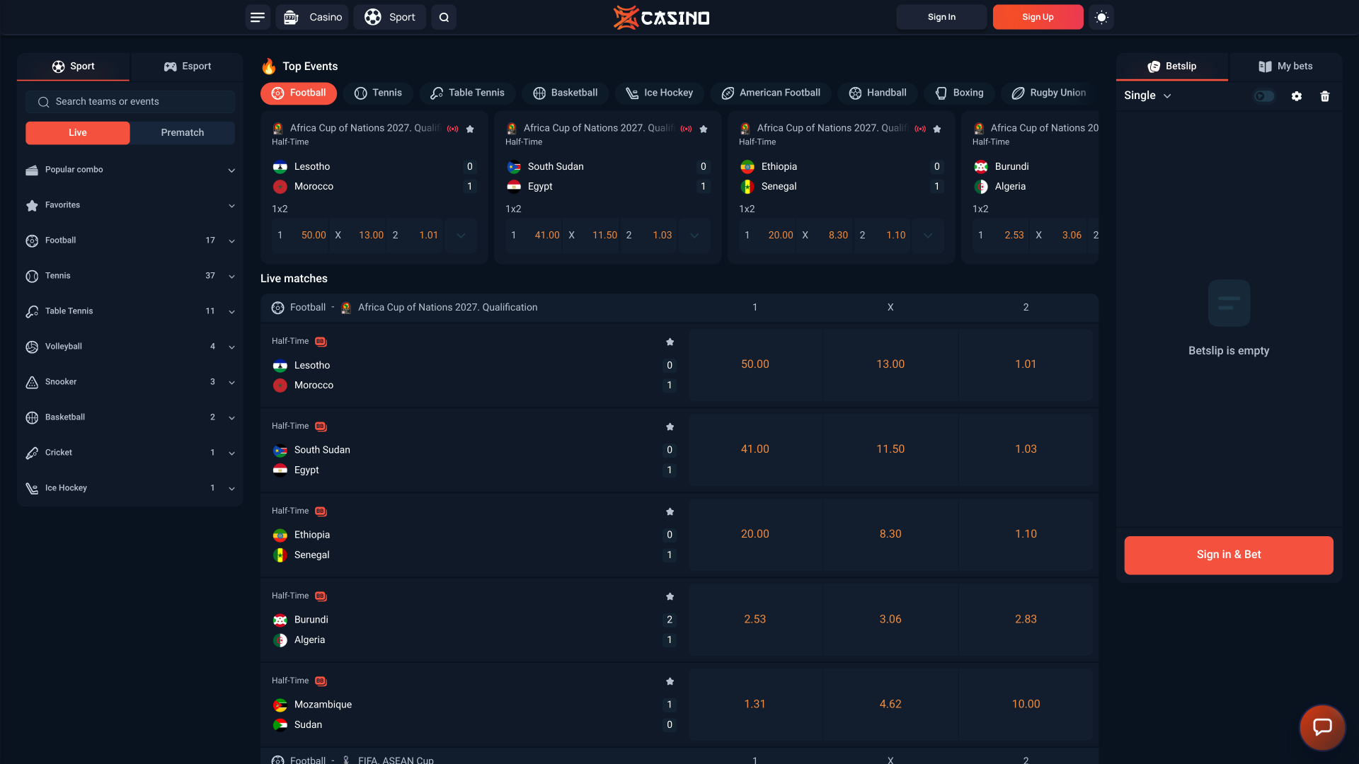Viewport: 1359px width, 764px height.
Task: Click the Search teams or events field
Action: coord(130,102)
